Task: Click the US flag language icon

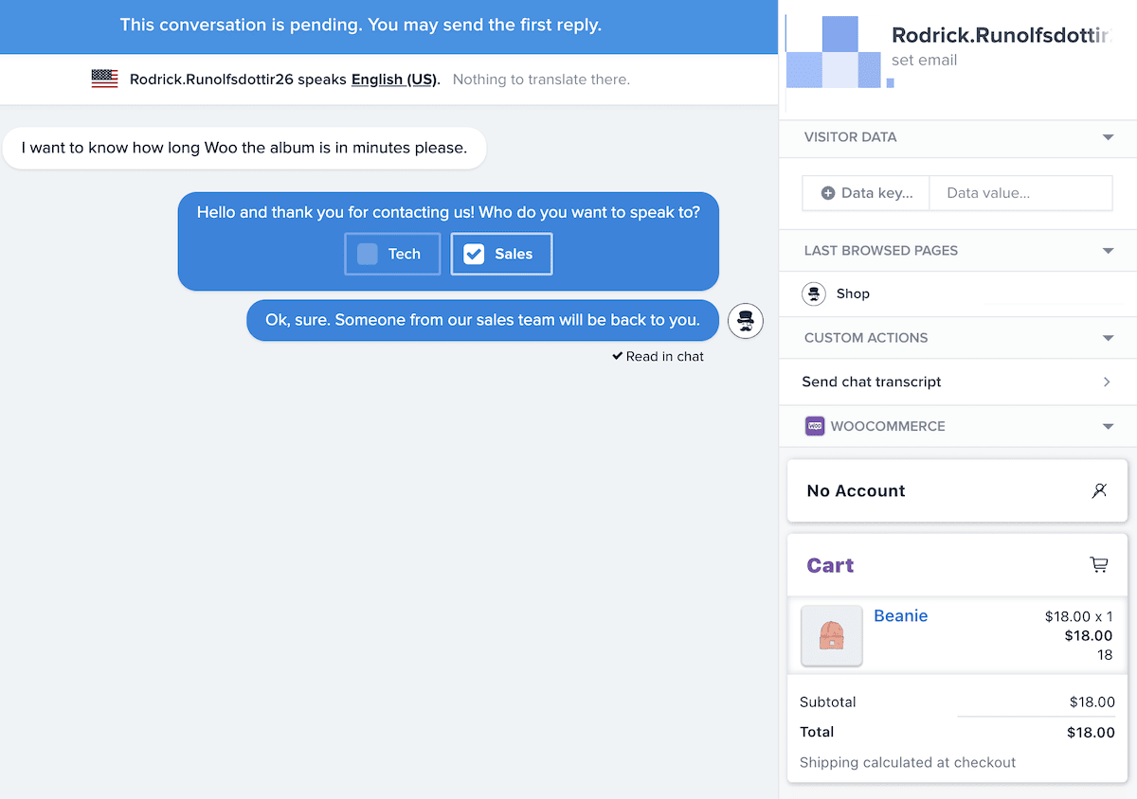Action: point(104,80)
